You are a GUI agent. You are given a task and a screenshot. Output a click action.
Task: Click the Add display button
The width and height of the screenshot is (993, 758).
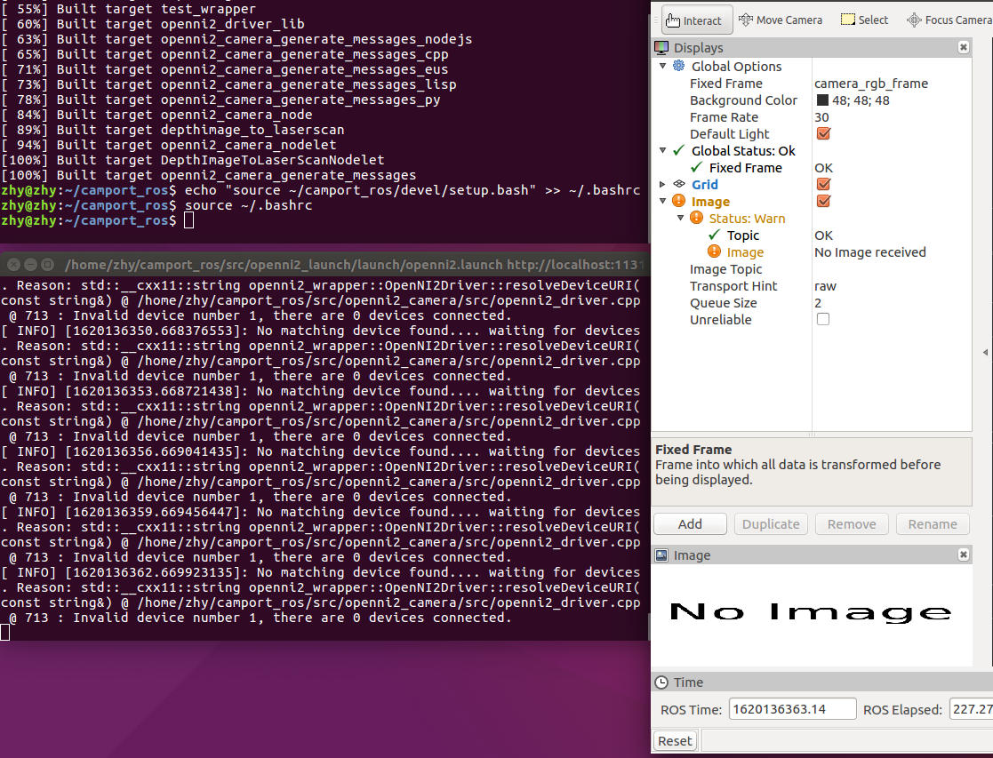point(690,523)
